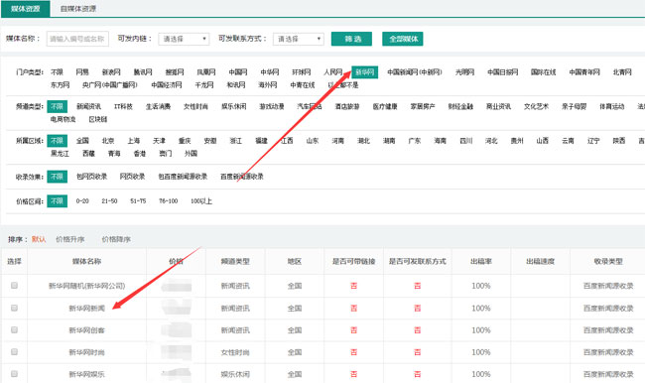
Task: Select 不限 in the 收录效果 row
Action: 57,176
